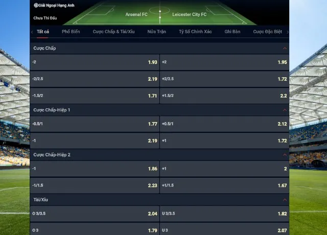327x235 pixels.
Task: Pick the +2 handicap at odds 1.95
Action: pyautogui.click(x=224, y=62)
